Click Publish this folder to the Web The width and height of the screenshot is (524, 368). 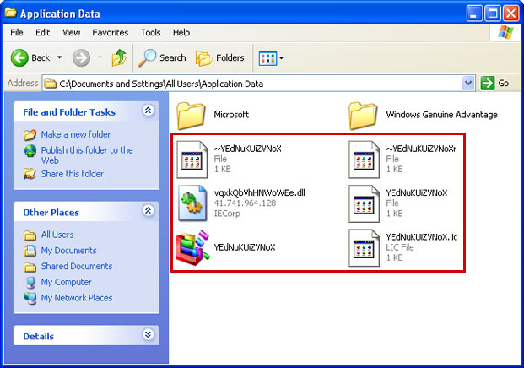click(x=87, y=155)
